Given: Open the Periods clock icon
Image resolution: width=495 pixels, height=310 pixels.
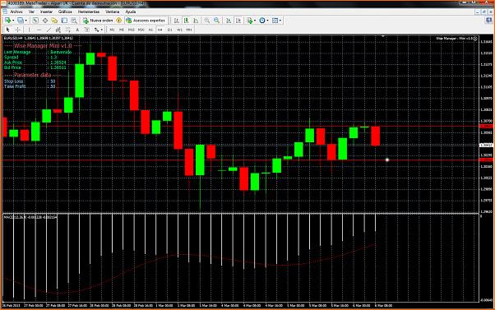Looking at the screenshot, I should click(x=262, y=21).
